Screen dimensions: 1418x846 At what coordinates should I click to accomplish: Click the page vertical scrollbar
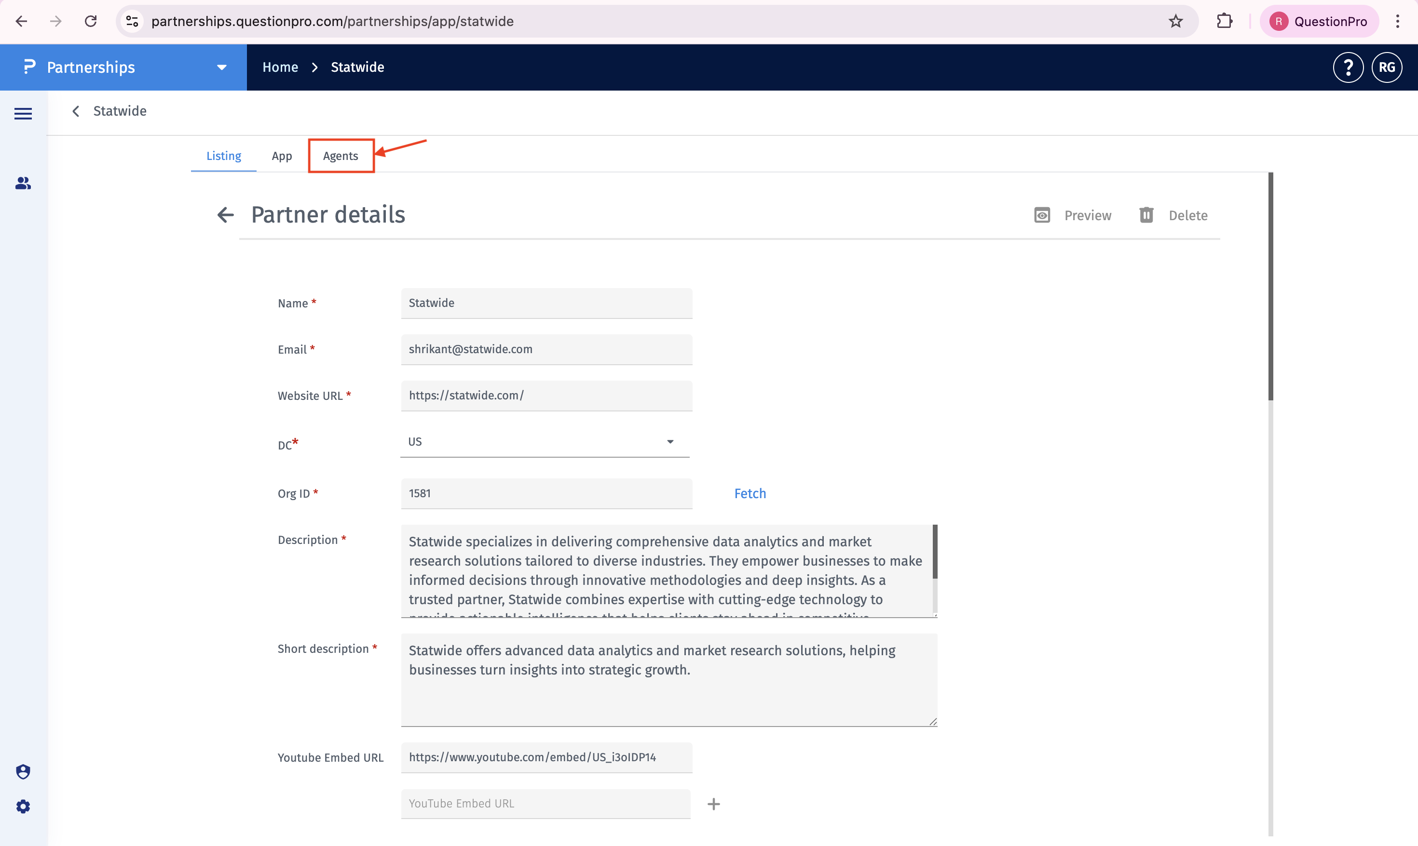(x=1270, y=286)
